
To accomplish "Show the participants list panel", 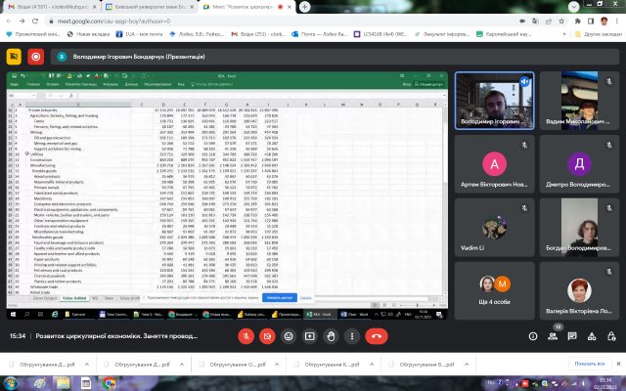I will [x=549, y=334].
